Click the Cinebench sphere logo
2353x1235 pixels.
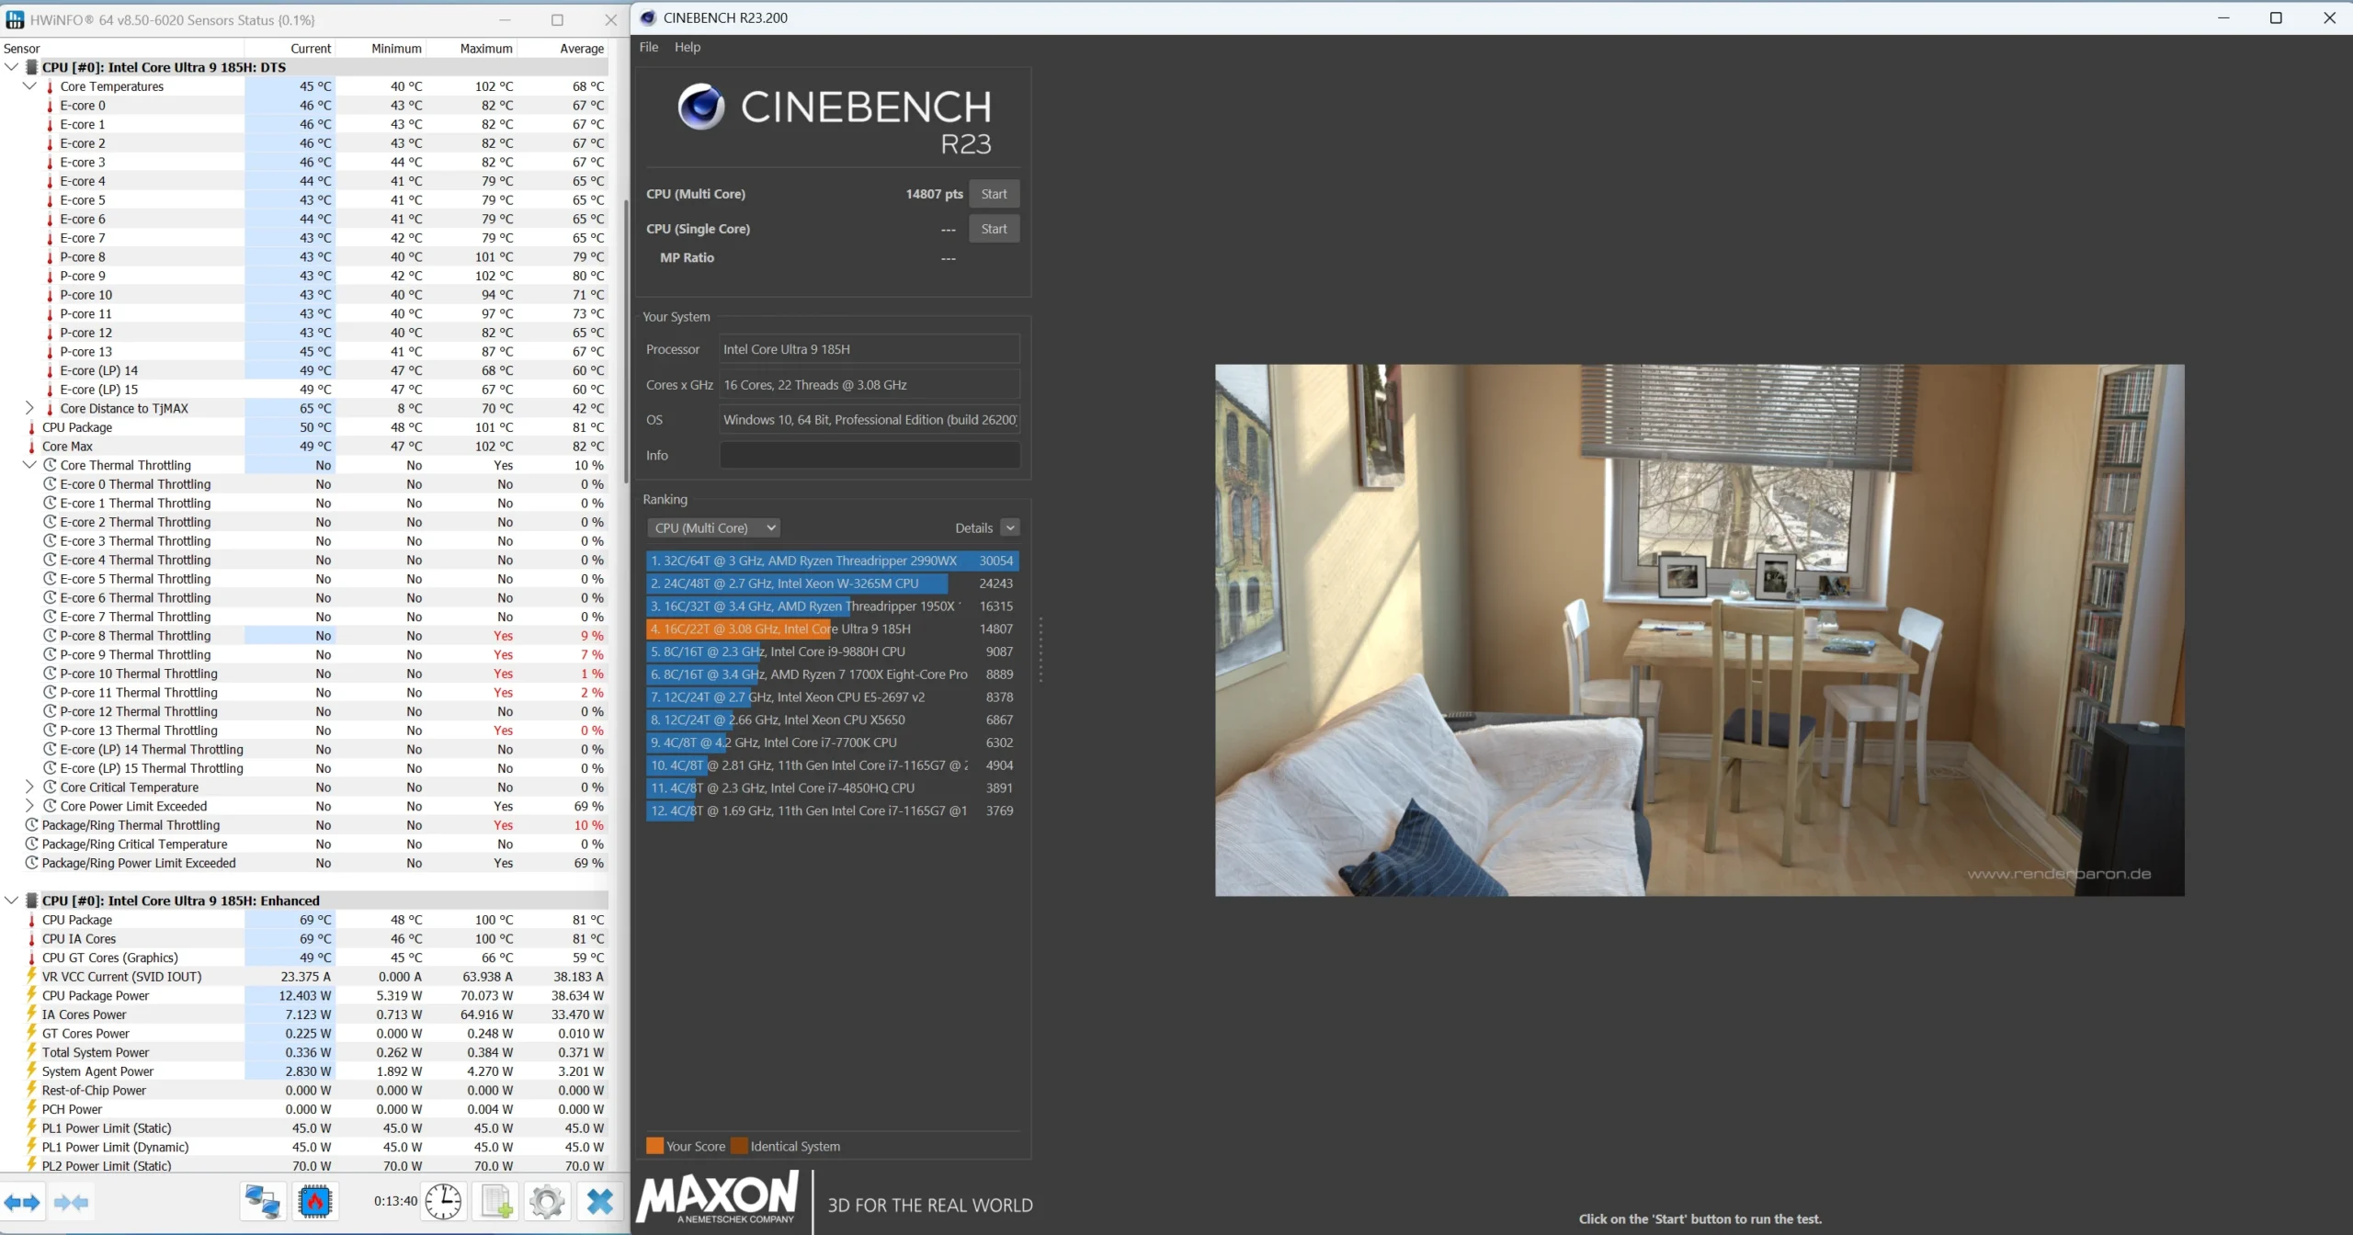[701, 106]
